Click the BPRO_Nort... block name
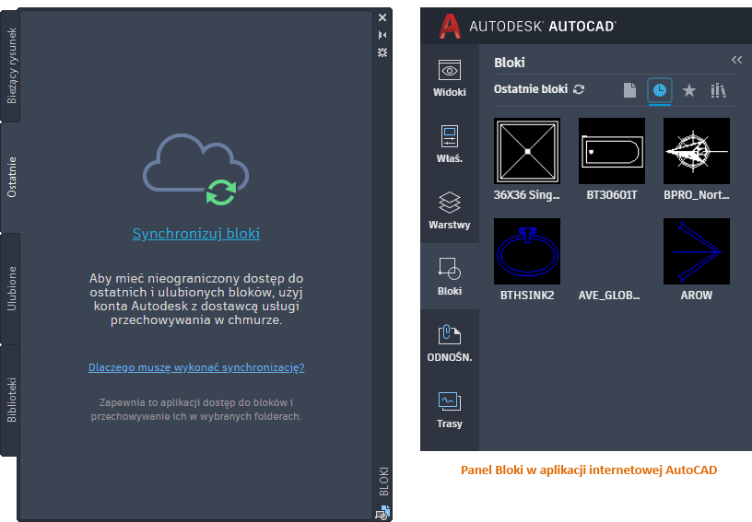 coord(697,195)
